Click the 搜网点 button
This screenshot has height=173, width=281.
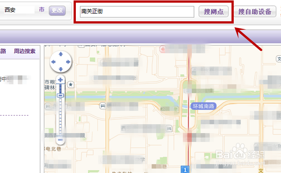(x=214, y=12)
